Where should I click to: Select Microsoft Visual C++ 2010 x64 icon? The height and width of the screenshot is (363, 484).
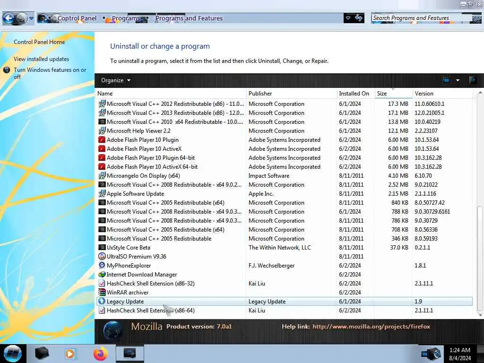(102, 121)
